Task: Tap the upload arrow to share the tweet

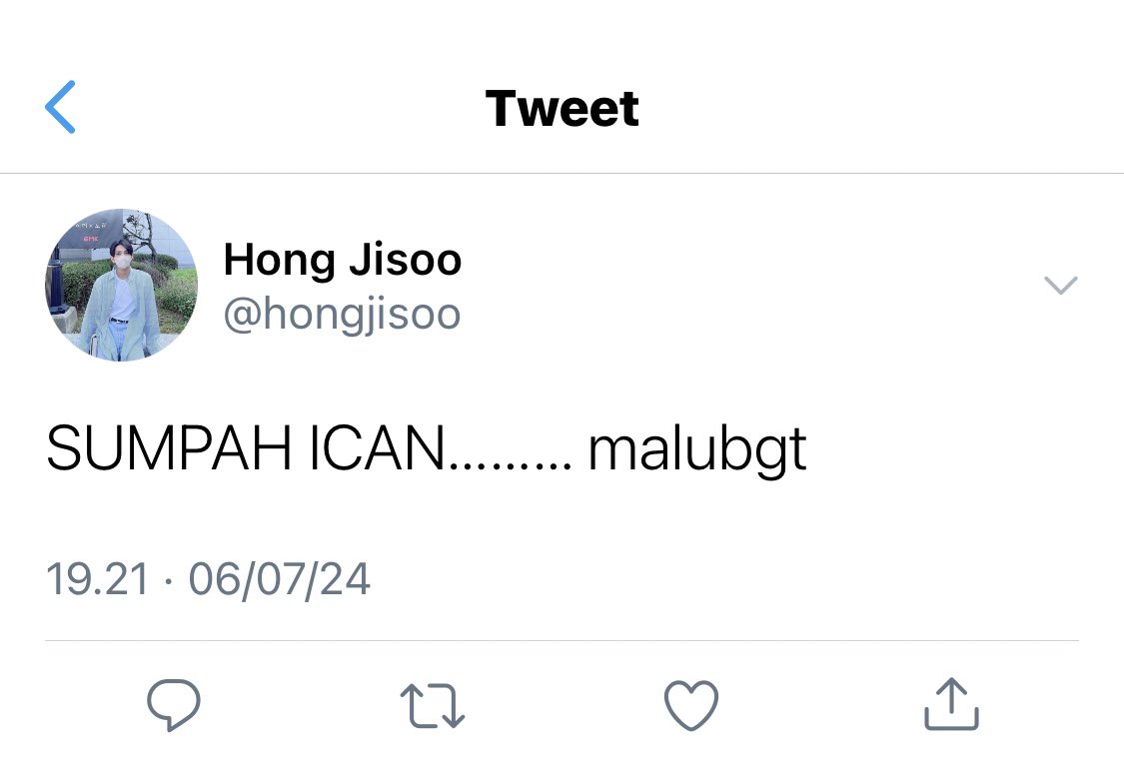Action: pyautogui.click(x=951, y=704)
